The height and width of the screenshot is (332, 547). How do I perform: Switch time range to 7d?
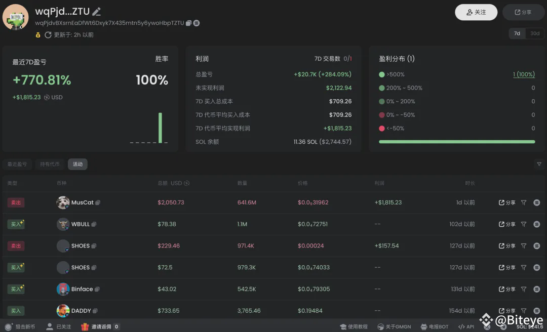pyautogui.click(x=517, y=33)
